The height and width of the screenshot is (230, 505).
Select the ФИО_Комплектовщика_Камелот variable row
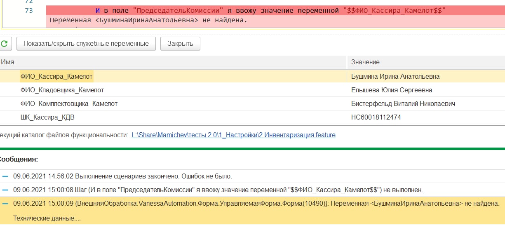69,104
